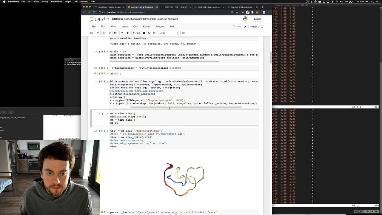Go forward in the browser

pos(89,13)
